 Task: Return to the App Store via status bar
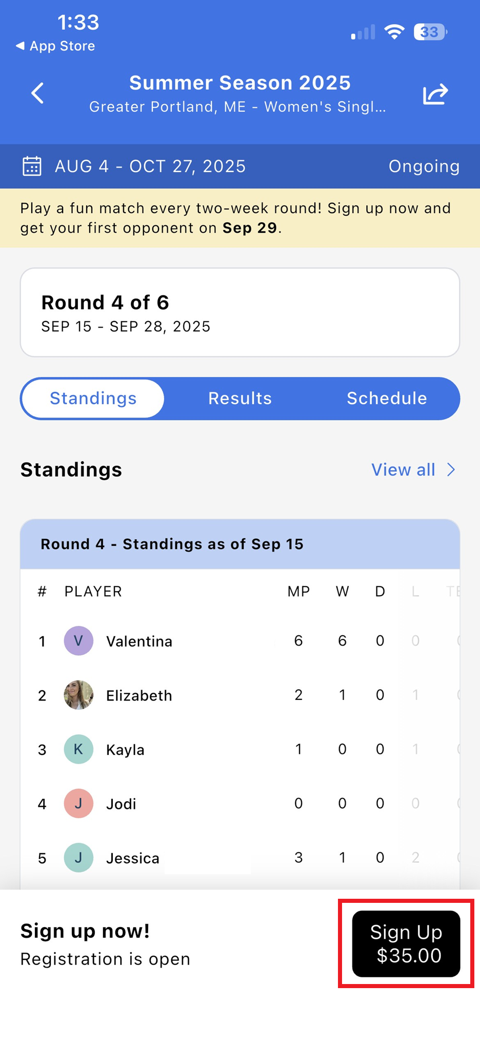(x=55, y=46)
